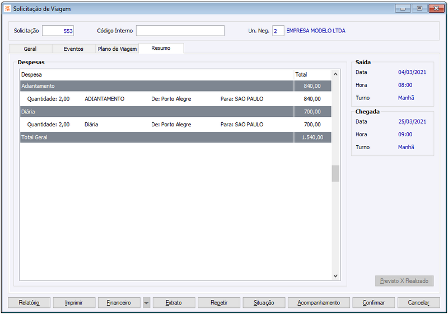Confirm with the Confirmar button
This screenshot has height=314, width=448.
pyautogui.click(x=374, y=303)
